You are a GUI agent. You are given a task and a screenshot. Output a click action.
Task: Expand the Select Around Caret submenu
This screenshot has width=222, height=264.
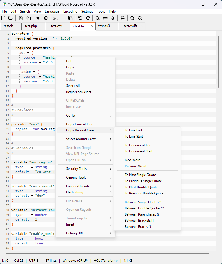(85, 139)
